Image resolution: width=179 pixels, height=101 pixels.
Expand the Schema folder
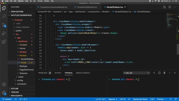(x=23, y=73)
